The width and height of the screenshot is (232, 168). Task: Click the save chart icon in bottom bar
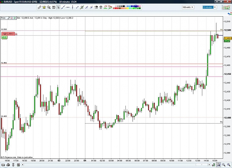click(x=18, y=165)
